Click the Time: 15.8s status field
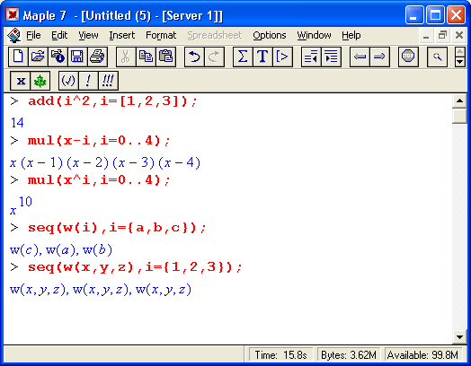Screen dimensions: 471x366 pyautogui.click(x=280, y=355)
